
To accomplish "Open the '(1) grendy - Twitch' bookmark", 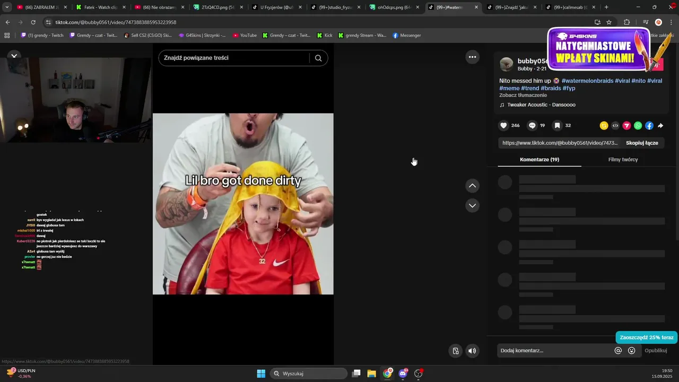I will pyautogui.click(x=42, y=36).
